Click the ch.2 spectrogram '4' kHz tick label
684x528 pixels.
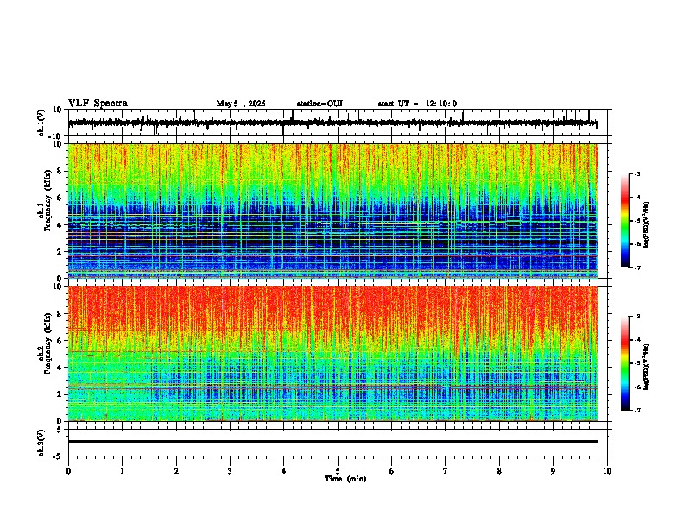pos(60,368)
